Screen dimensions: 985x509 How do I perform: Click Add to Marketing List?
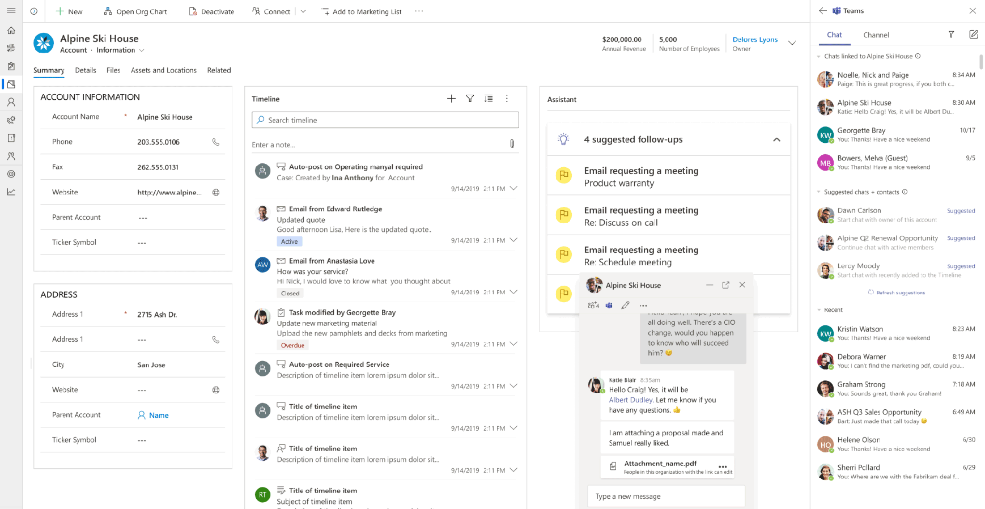click(x=362, y=11)
